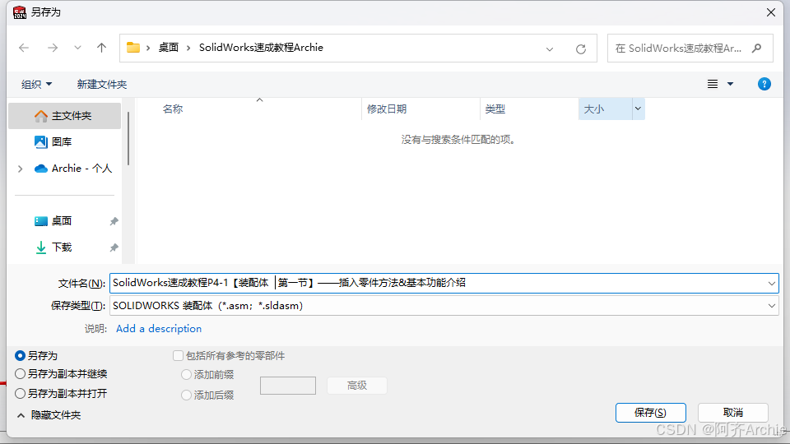
Task: Open the 保存类型 combo box
Action: pyautogui.click(x=444, y=306)
